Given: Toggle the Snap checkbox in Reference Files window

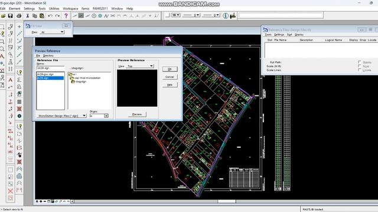Looking at the screenshot, I should [360, 66].
